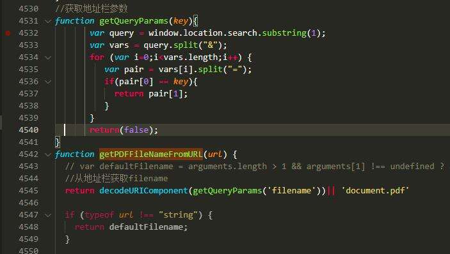This screenshot has height=254, width=450.
Task: Add a breakpoint beside line 4537
Action: coord(8,94)
